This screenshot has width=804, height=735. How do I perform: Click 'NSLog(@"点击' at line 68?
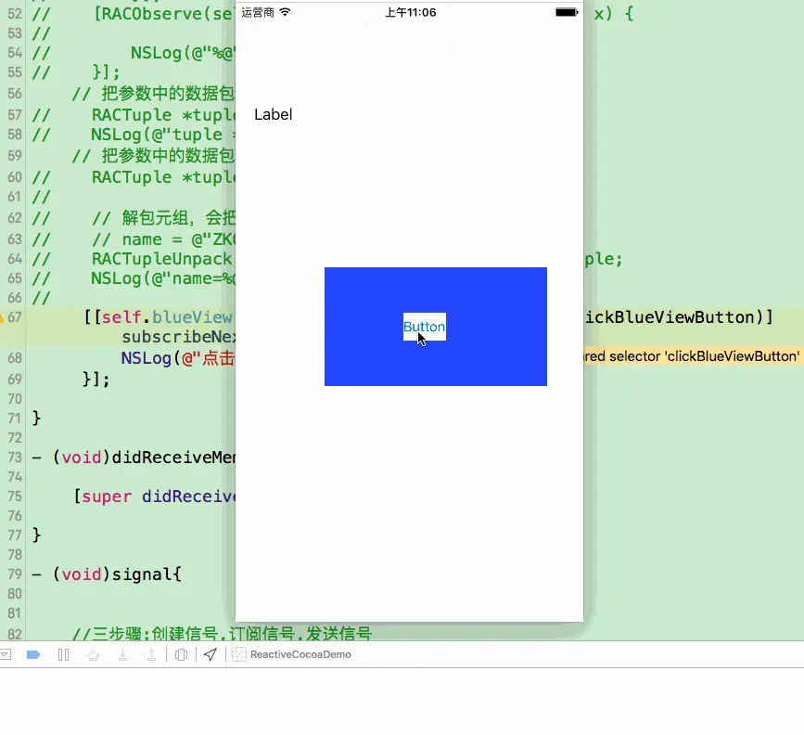tap(178, 357)
